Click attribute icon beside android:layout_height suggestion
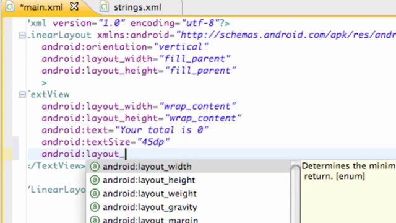 click(x=95, y=180)
